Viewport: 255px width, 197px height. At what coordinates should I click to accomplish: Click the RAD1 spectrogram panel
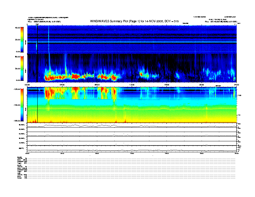coord(132,68)
